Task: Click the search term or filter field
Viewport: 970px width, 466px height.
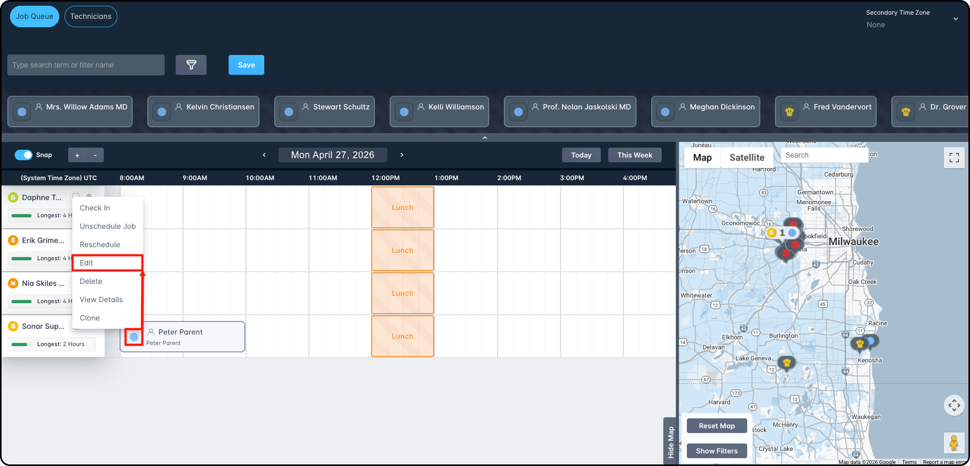Action: (86, 65)
